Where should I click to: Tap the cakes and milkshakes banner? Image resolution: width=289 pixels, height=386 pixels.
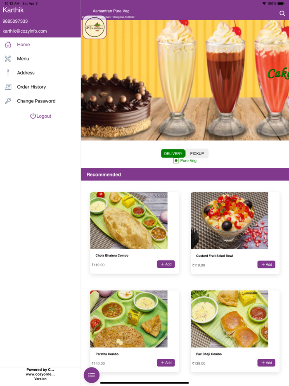coord(185,80)
